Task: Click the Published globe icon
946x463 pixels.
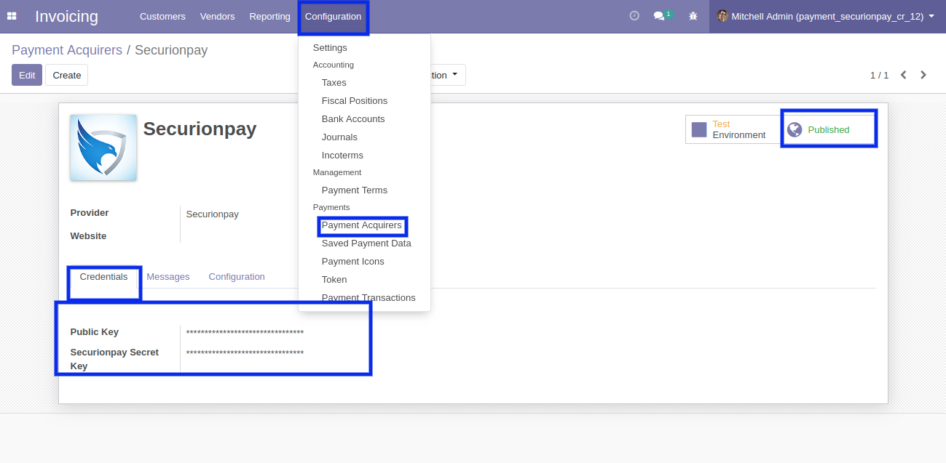Action: coord(795,129)
